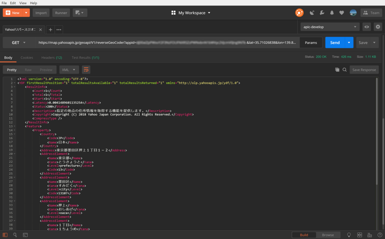The width and height of the screenshot is (385, 239).
Task: Select the Yahoo! request tab
Action: [x=20, y=30]
